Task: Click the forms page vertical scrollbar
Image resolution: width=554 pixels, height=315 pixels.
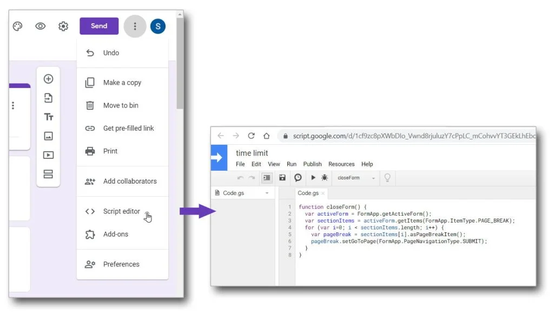Action: tap(180, 64)
